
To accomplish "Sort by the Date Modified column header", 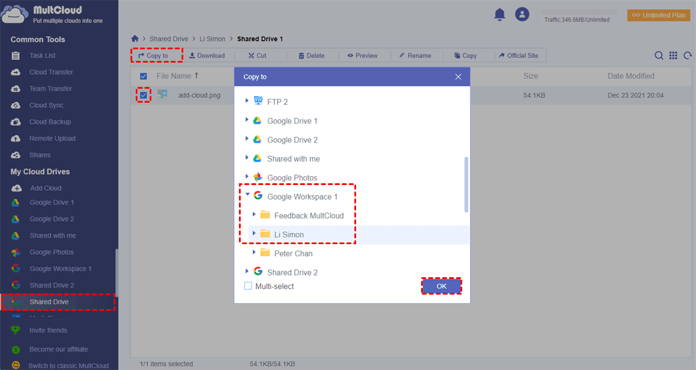I will [631, 76].
